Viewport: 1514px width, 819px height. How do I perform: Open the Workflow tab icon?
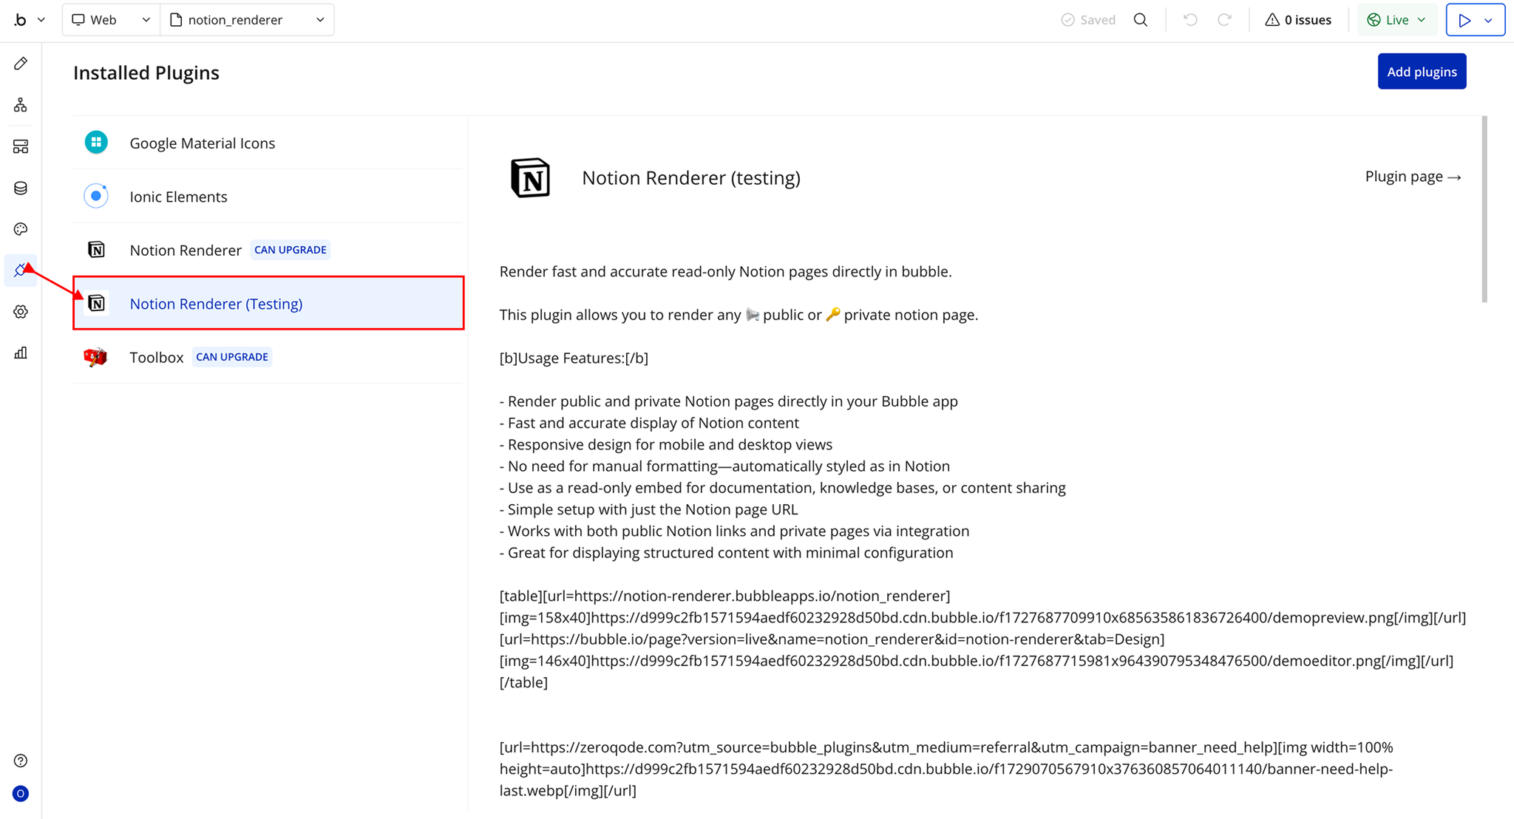tap(21, 105)
